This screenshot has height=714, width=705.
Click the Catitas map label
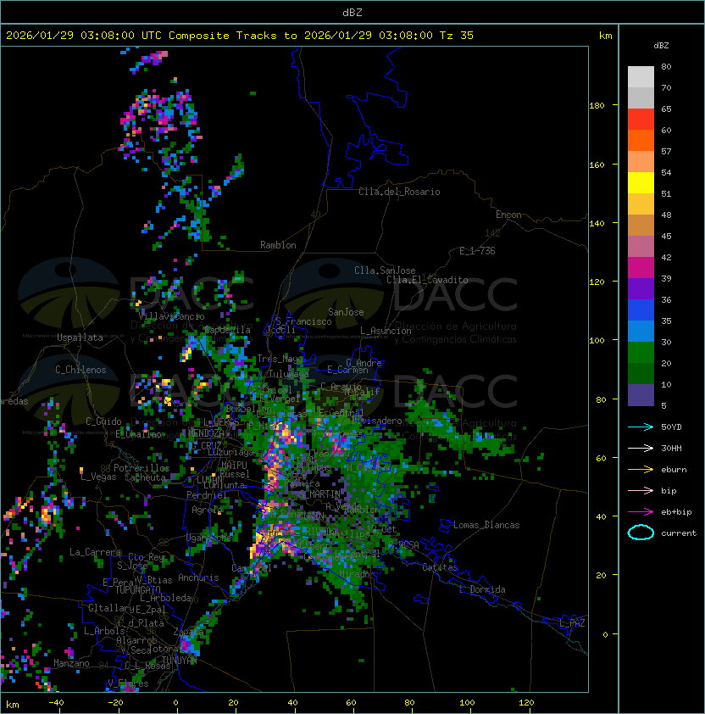440,567
